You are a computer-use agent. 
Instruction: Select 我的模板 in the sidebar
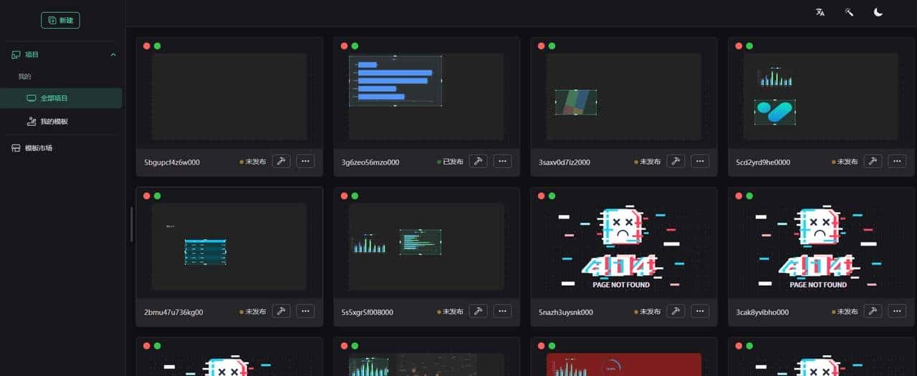point(54,122)
